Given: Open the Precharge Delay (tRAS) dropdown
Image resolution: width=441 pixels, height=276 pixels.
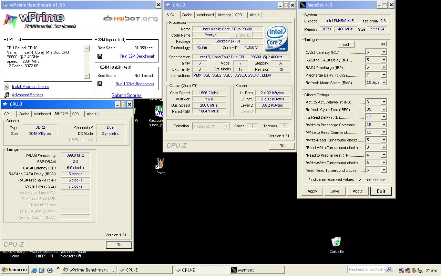Looking at the screenshot, I should click(x=383, y=75).
